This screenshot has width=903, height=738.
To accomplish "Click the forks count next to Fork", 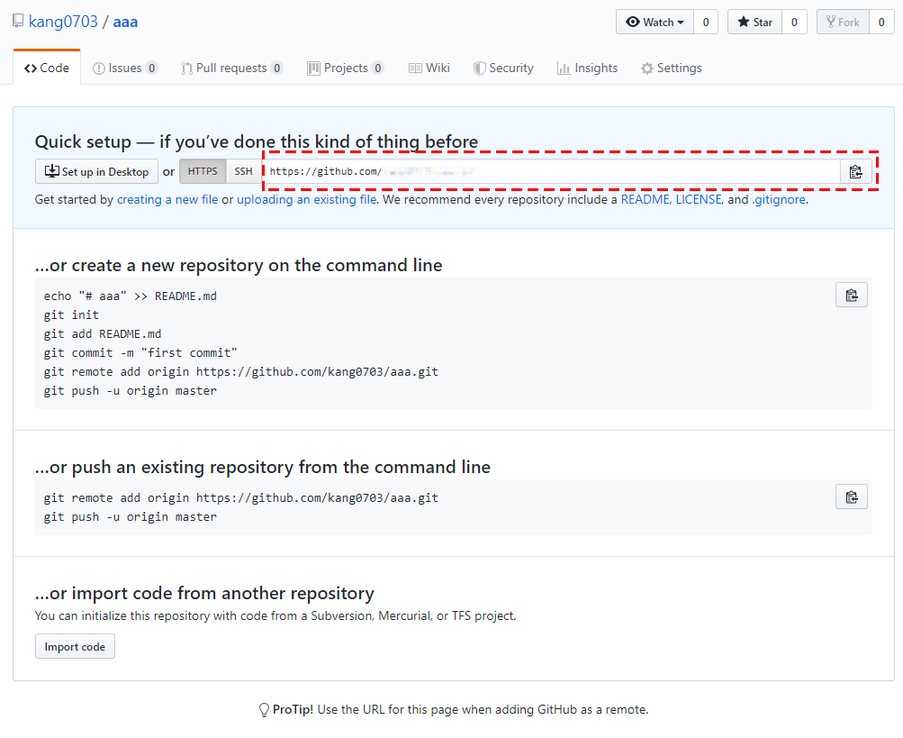I will pyautogui.click(x=881, y=22).
